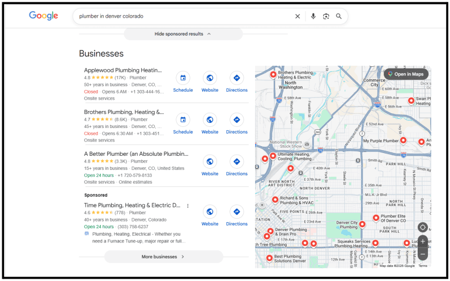This screenshot has width=450, height=281.
Task: Click the Sponsored label
Action: tap(96, 195)
